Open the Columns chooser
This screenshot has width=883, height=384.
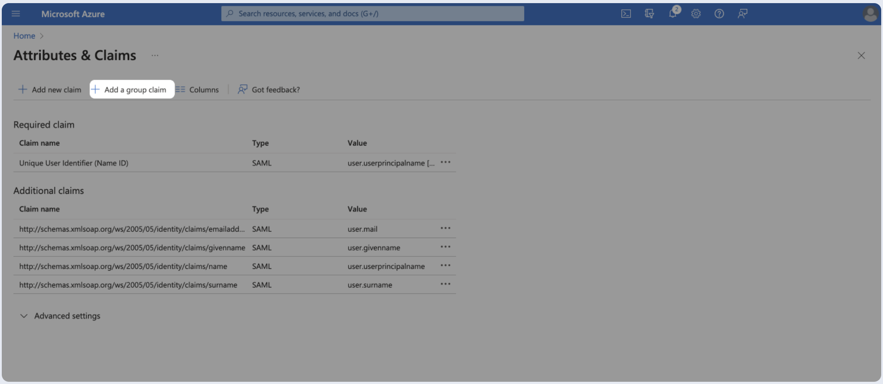pyautogui.click(x=198, y=90)
